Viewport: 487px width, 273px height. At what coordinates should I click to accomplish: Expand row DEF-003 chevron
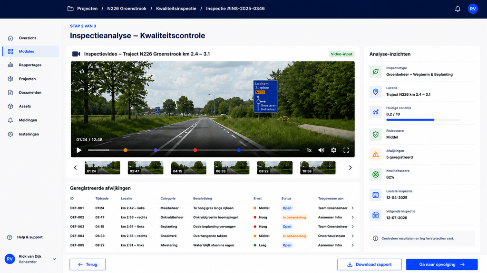[352, 227]
